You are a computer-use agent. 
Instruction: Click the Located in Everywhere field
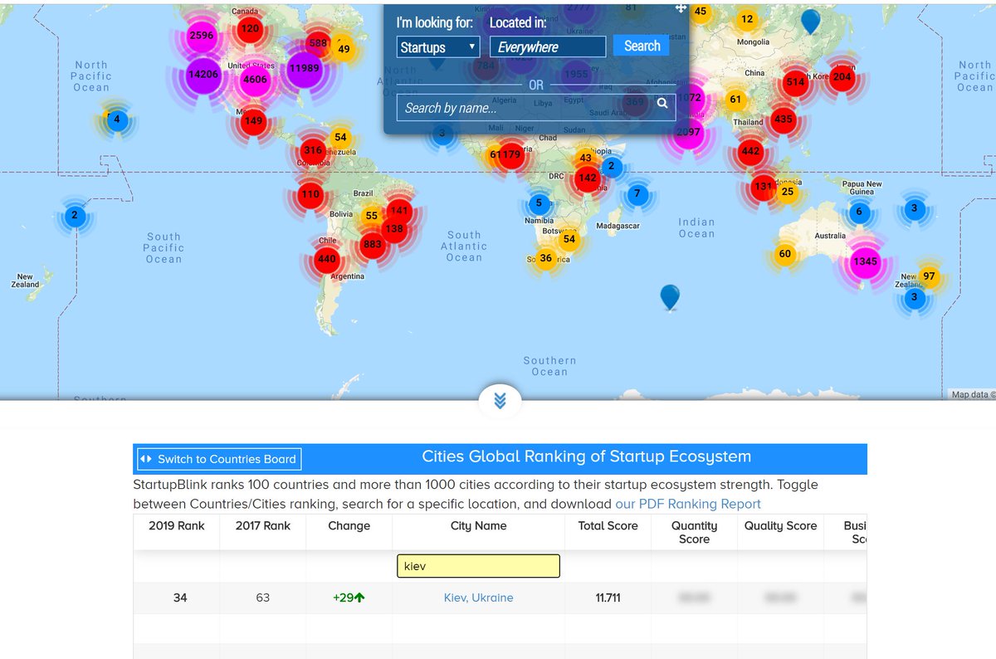pos(548,47)
